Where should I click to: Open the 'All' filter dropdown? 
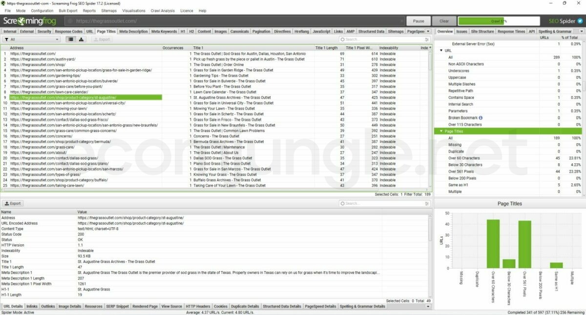(x=32, y=39)
